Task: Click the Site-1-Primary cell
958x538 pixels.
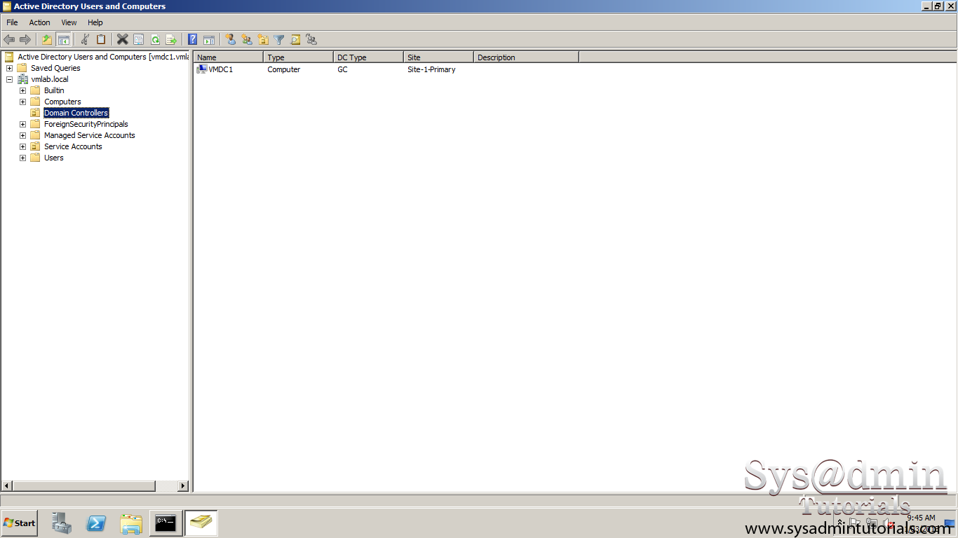Action: [431, 69]
